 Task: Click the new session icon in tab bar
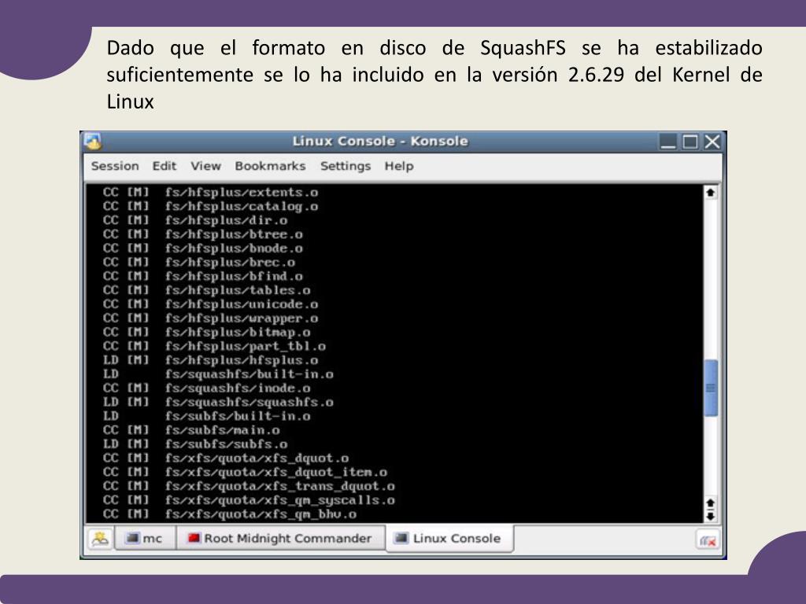[x=100, y=539]
